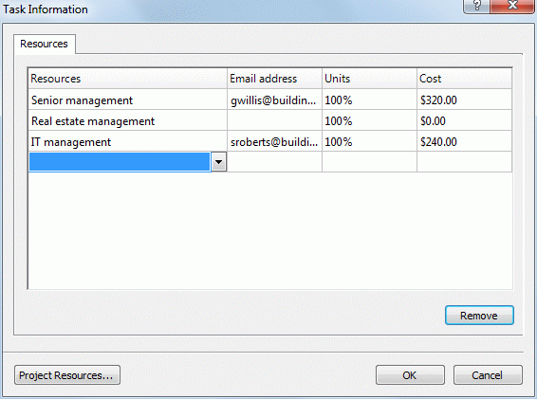Click the highlighted blank resource field
The width and height of the screenshot is (537, 399).
pos(120,162)
